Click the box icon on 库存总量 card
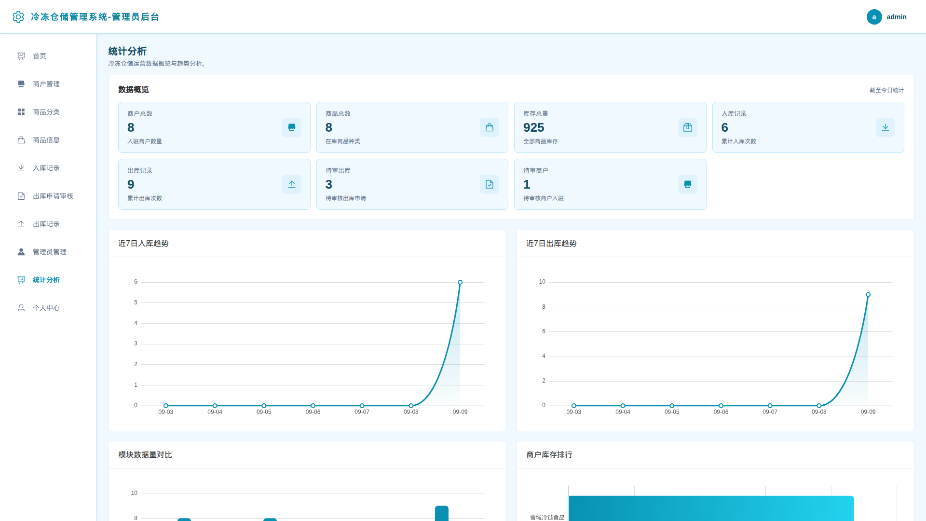This screenshot has height=521, width=926. 688,127
